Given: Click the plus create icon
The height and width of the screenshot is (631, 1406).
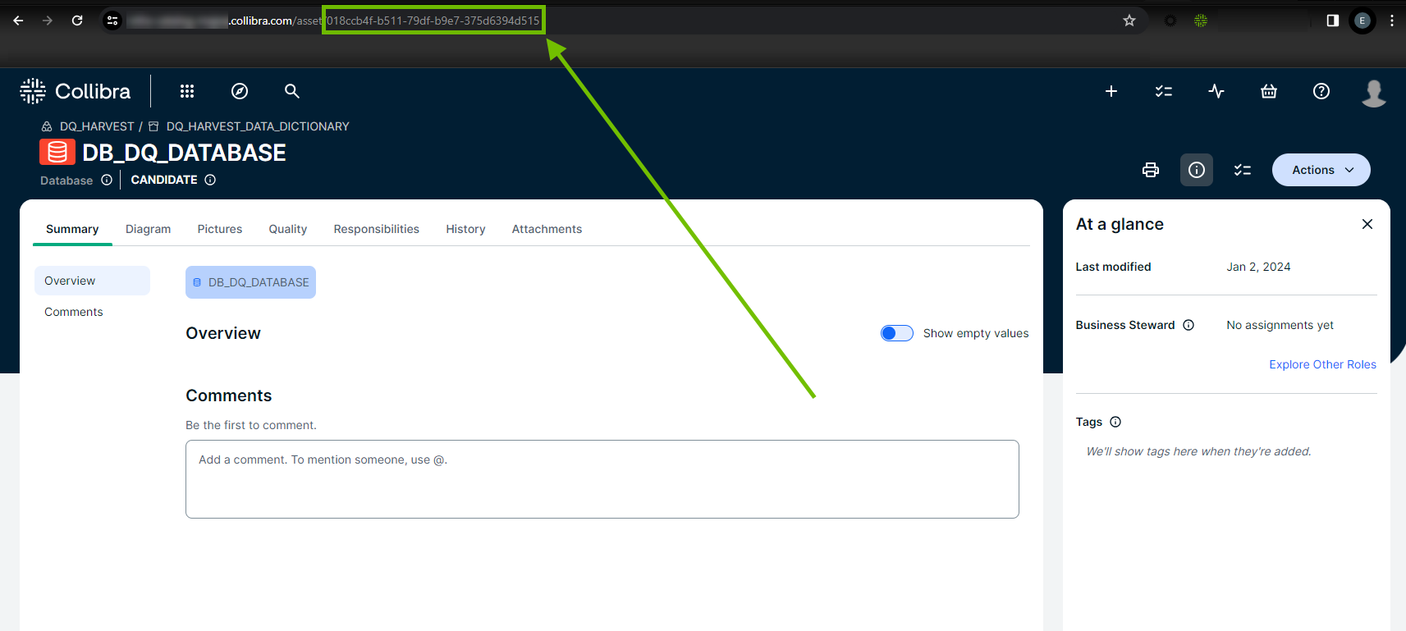Looking at the screenshot, I should (1111, 91).
